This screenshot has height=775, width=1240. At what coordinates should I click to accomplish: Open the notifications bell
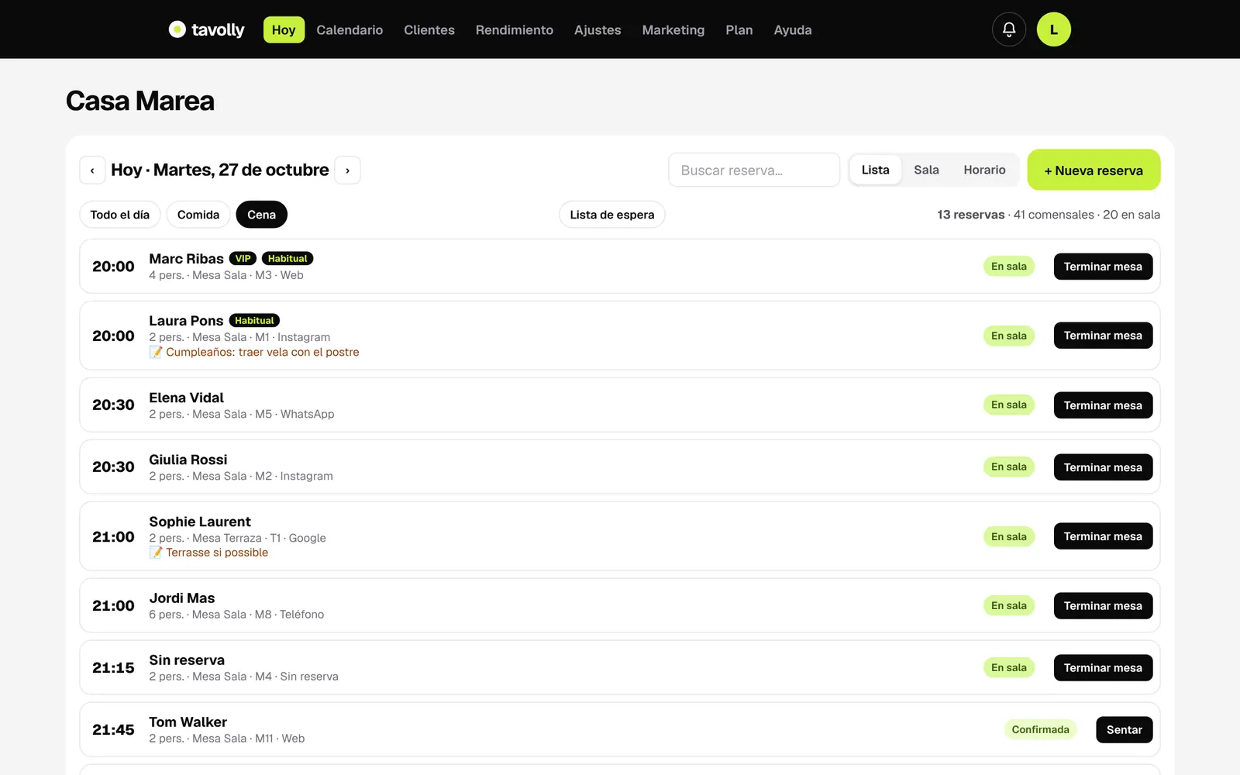click(1009, 29)
